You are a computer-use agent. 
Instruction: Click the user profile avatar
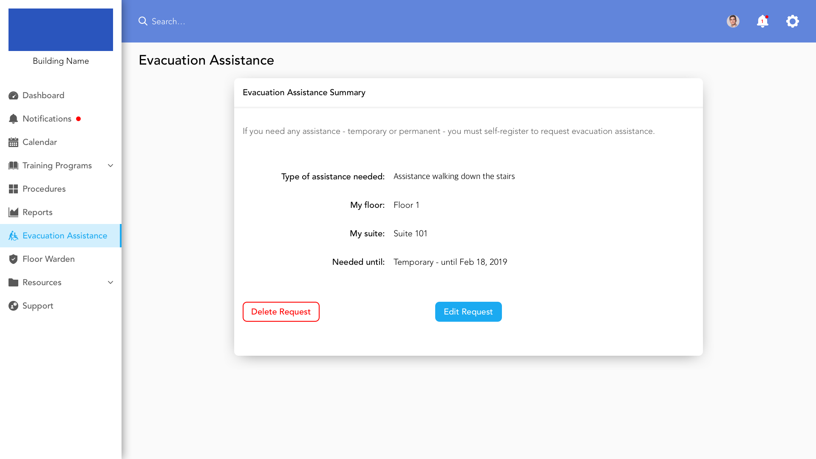click(733, 21)
